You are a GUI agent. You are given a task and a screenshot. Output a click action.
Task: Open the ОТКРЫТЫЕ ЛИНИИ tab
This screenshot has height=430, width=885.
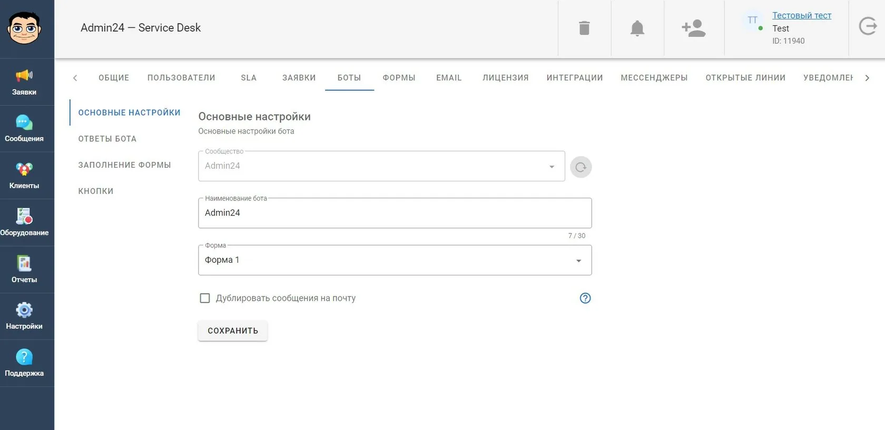click(745, 78)
